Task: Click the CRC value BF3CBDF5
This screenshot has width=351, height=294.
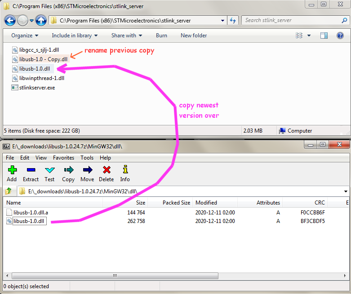Action: (x=312, y=221)
